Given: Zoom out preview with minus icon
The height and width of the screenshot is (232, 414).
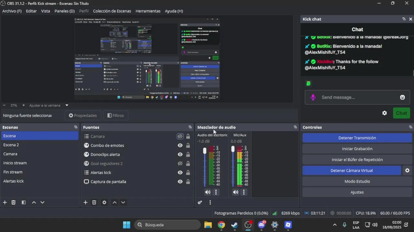Looking at the screenshot, I should pos(4,105).
